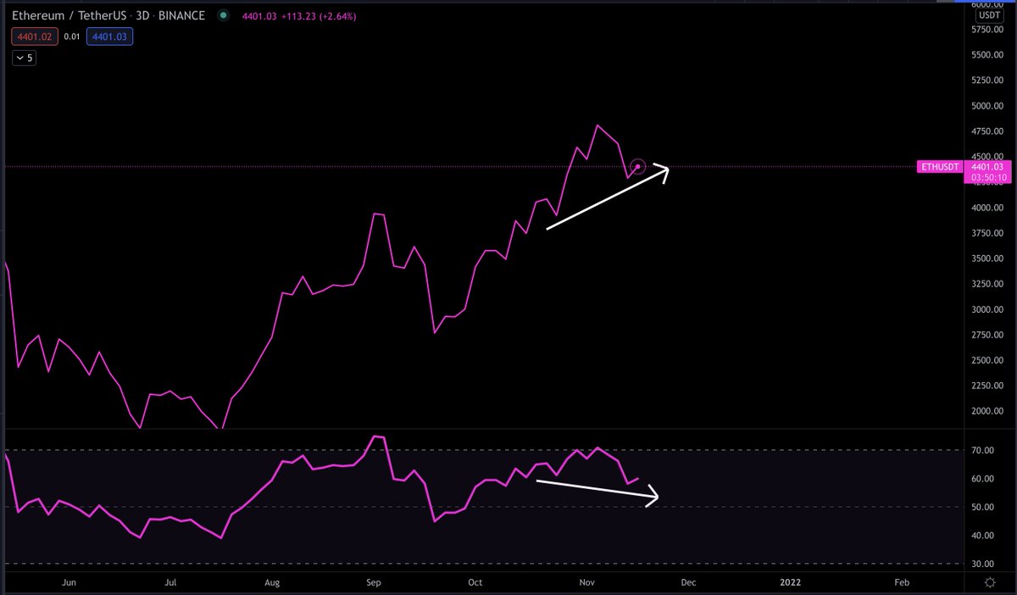Click the Jun label on time axis
The image size is (1017, 595).
[x=69, y=582]
